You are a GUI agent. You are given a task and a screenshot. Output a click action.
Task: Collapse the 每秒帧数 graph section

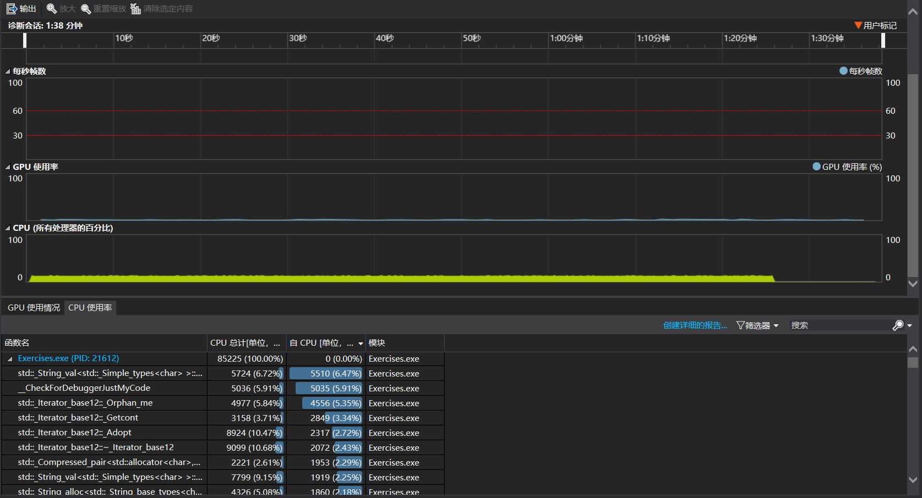(8, 71)
